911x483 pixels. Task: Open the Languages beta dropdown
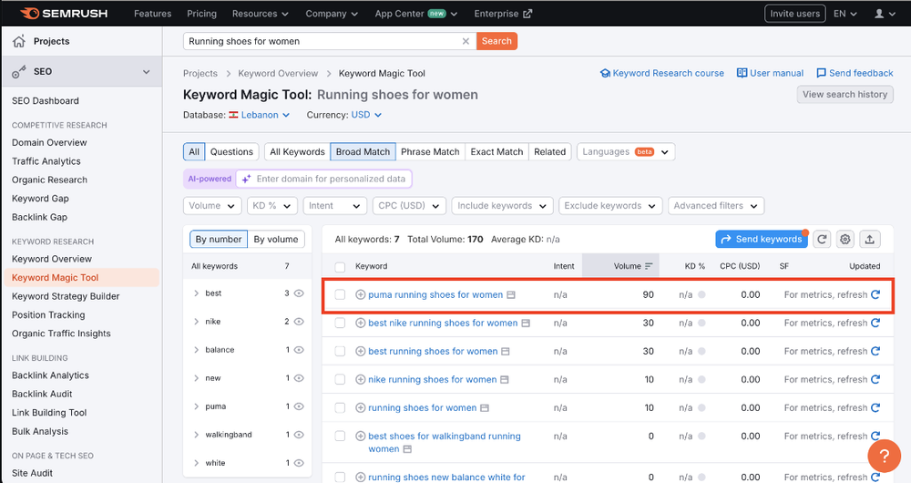(x=626, y=151)
